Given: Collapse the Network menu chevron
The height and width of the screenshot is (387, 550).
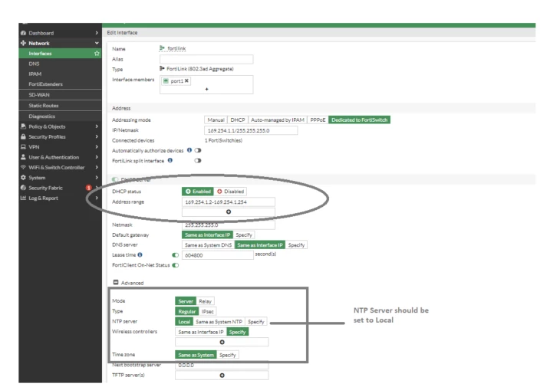Looking at the screenshot, I should [97, 43].
